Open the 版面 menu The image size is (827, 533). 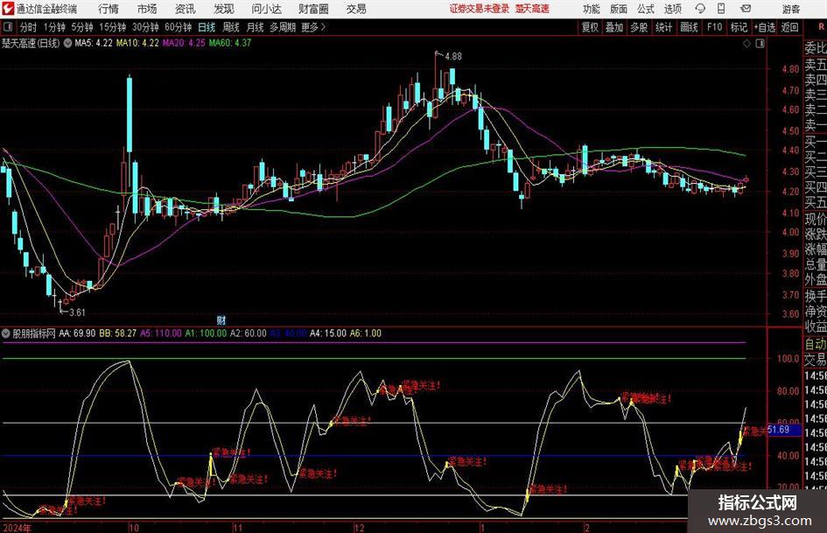pyautogui.click(x=619, y=9)
